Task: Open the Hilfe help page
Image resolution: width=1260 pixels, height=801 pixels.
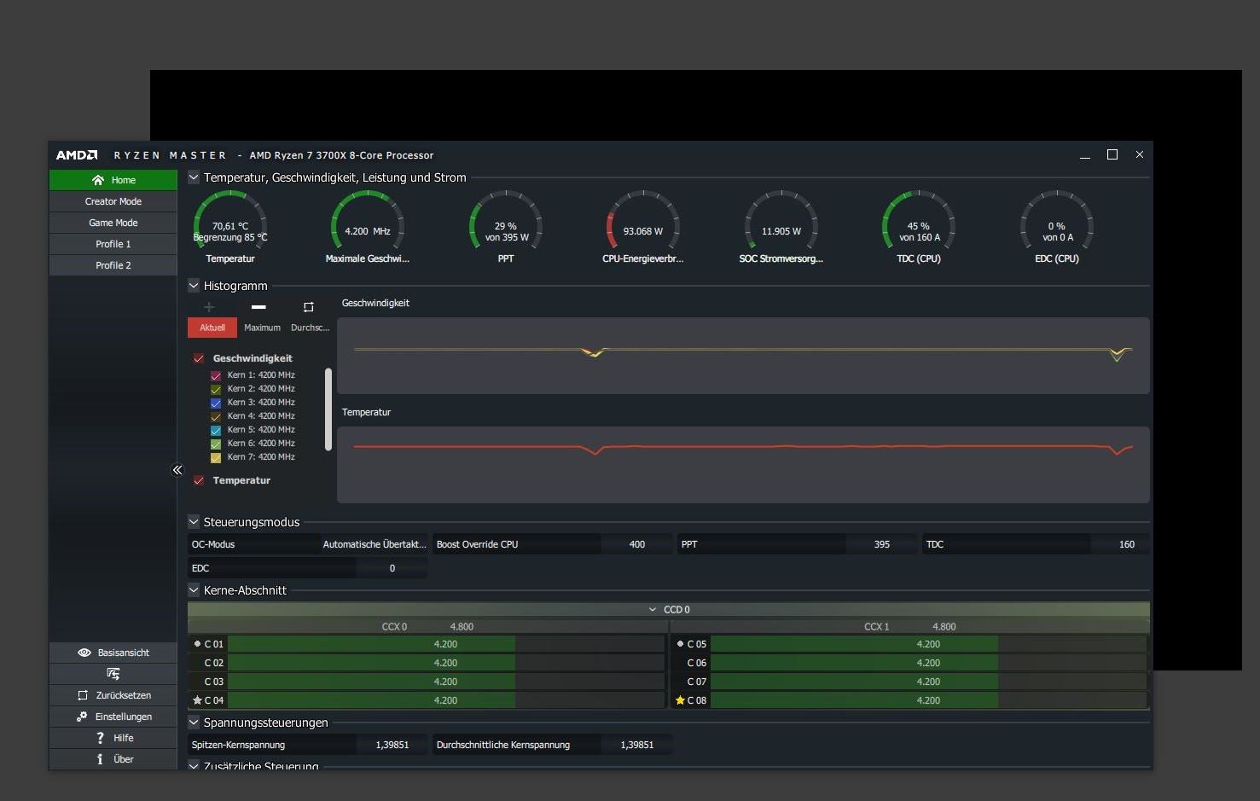Action: point(113,738)
